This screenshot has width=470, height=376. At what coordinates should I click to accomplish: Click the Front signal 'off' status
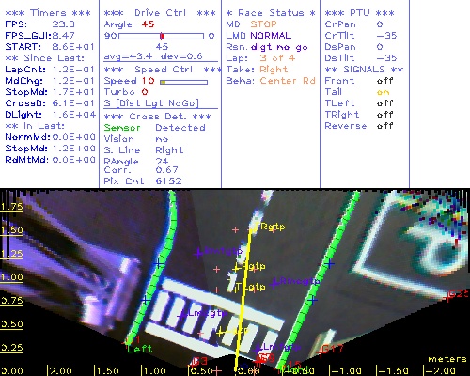(x=384, y=80)
